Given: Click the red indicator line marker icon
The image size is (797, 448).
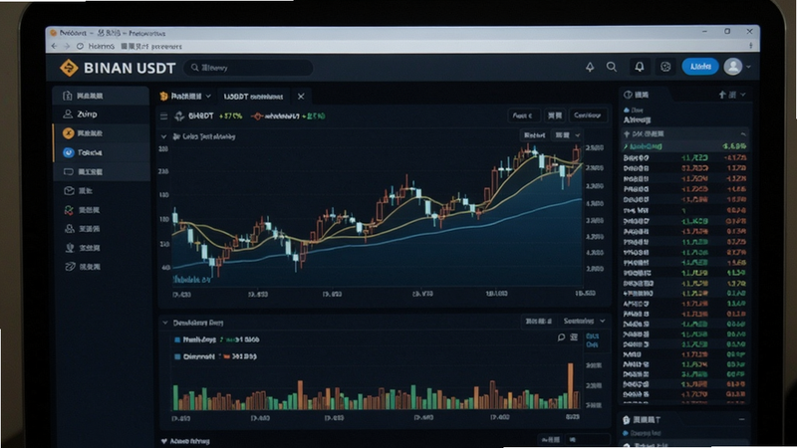Looking at the screenshot, I should (x=257, y=116).
